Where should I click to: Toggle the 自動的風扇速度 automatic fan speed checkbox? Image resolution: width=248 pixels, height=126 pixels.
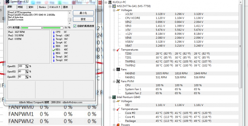pos(75,26)
